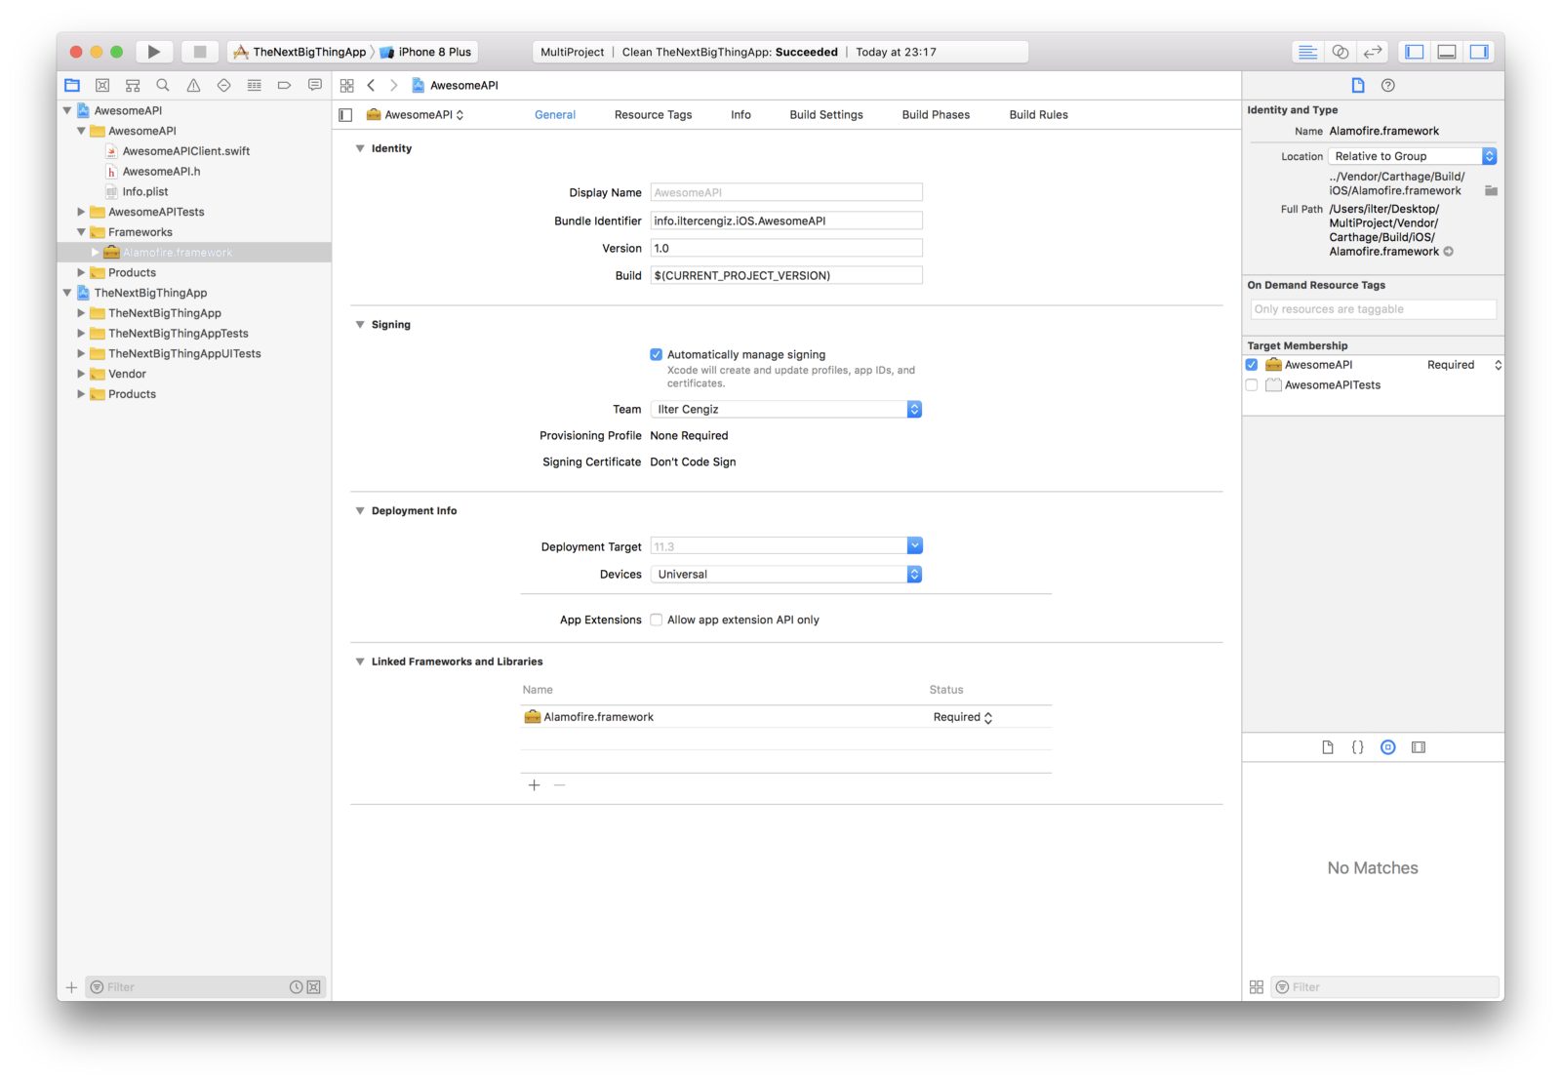Viewport: 1561px width, 1082px height.
Task: Expand the Vendor group
Action: pos(81,374)
